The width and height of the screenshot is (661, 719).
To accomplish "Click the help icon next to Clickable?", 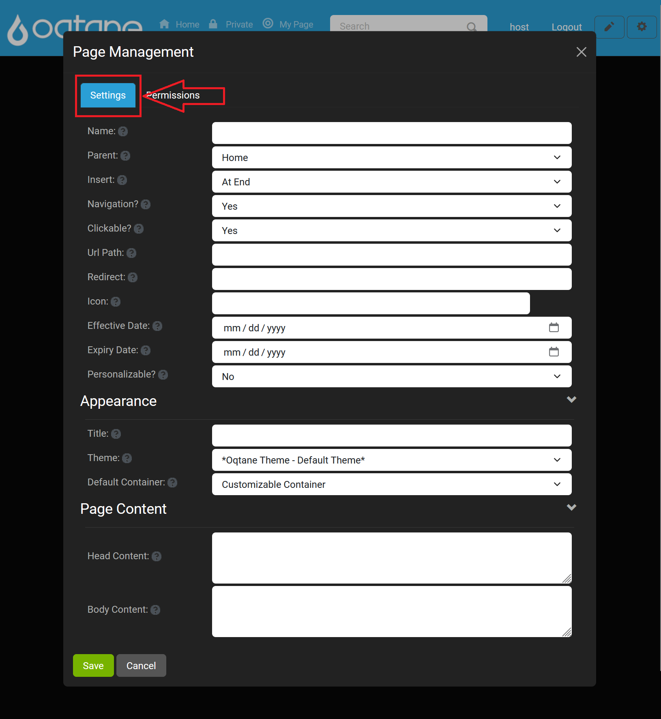I will pos(139,229).
